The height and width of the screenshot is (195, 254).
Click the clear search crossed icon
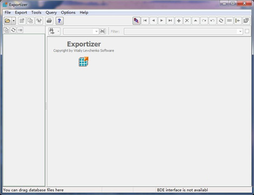point(102,31)
